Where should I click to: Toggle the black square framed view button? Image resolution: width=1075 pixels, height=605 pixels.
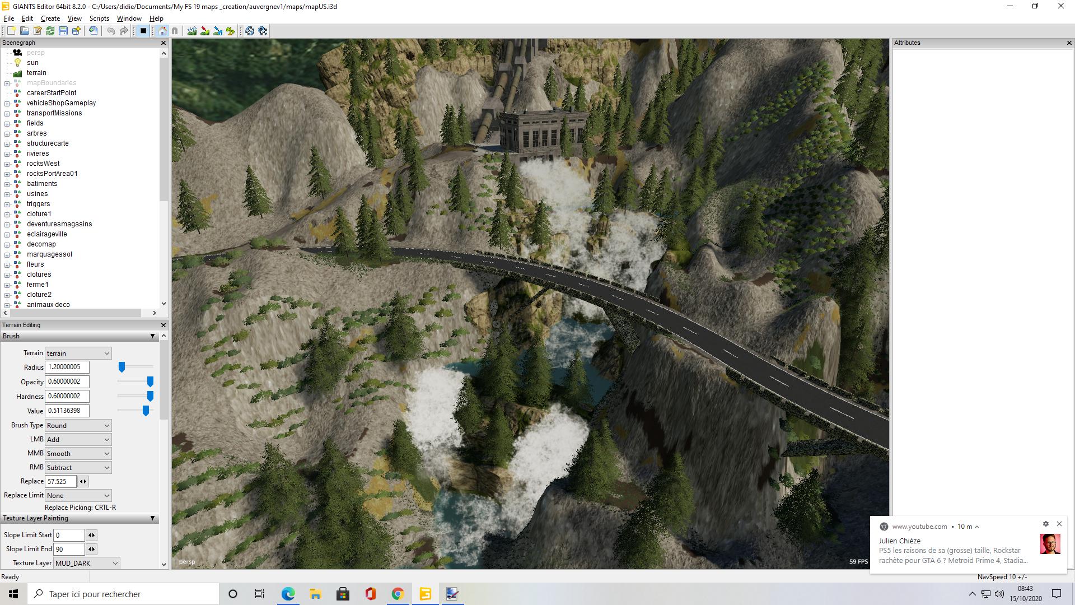tap(143, 31)
